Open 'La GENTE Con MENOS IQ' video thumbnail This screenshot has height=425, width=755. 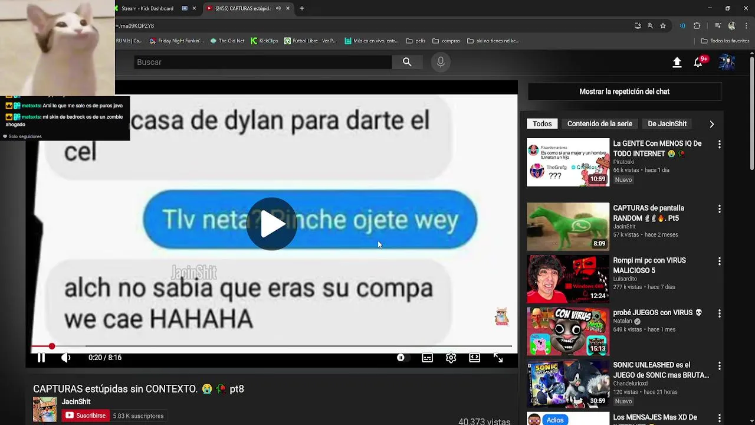(568, 162)
